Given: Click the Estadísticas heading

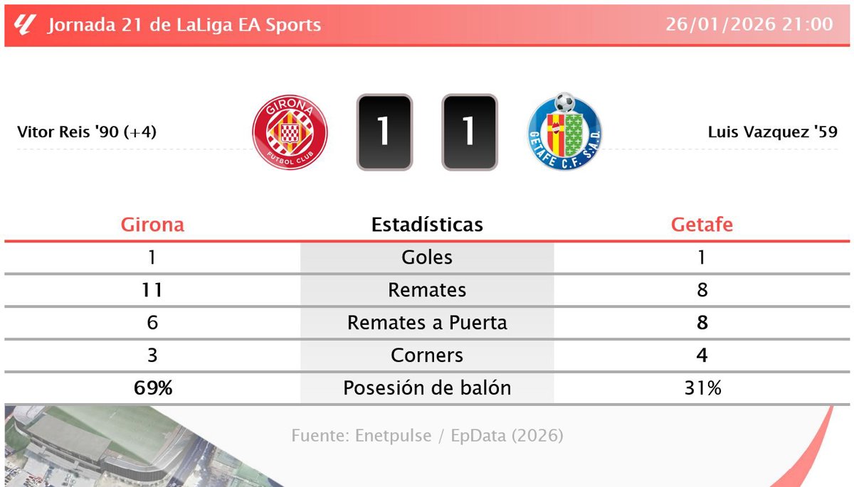Looking at the screenshot, I should (x=427, y=225).
